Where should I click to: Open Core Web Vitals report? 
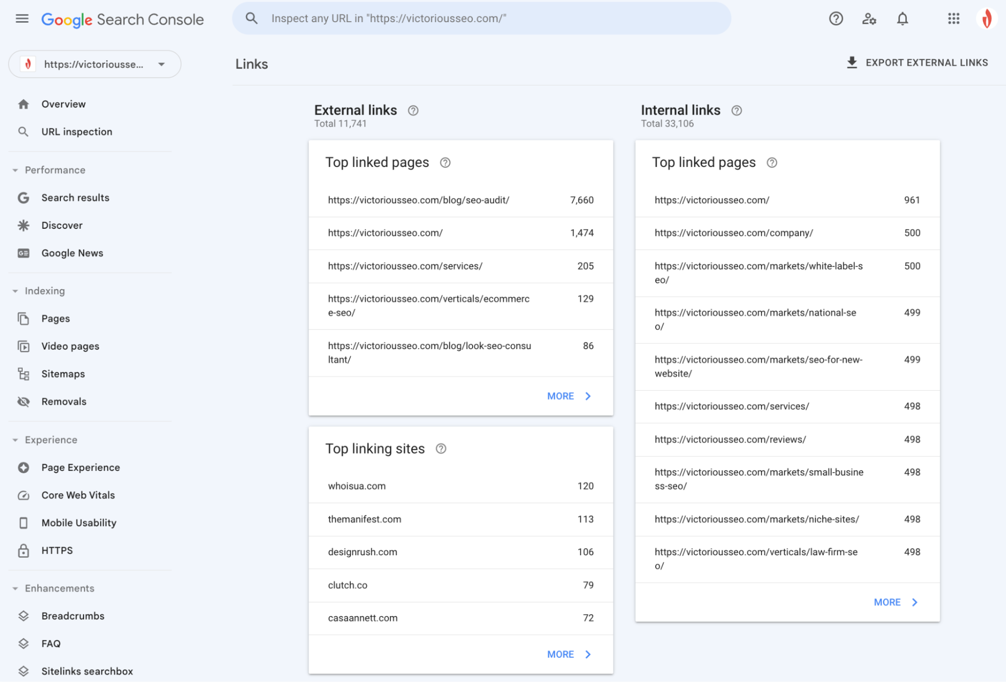78,495
